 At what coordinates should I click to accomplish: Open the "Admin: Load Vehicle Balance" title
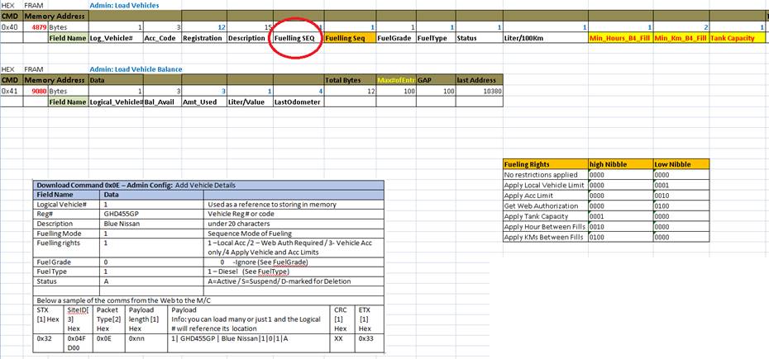tap(136, 69)
